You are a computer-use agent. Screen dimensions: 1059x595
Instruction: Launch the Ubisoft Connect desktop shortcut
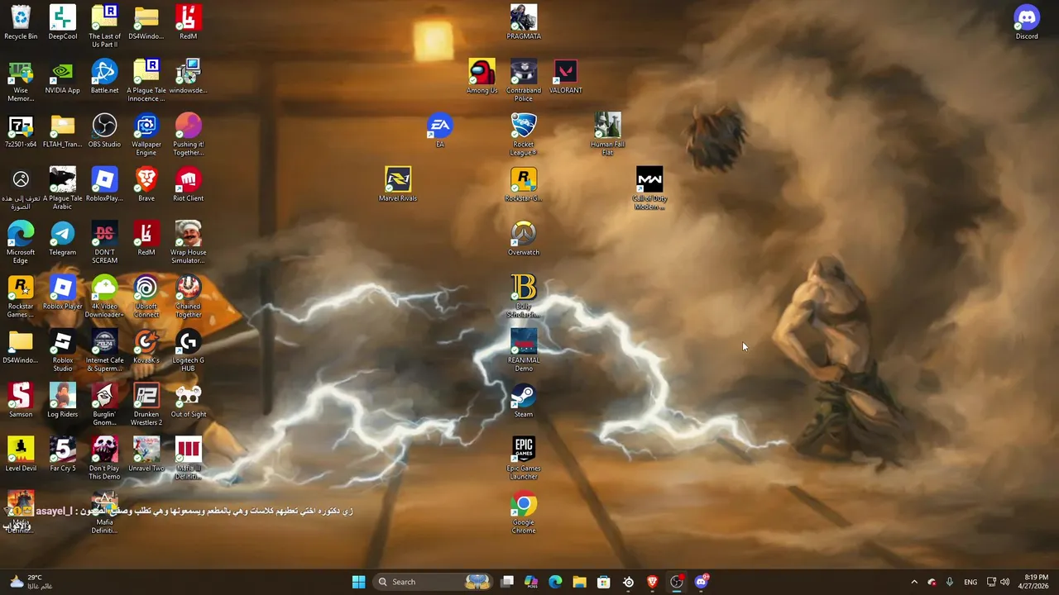pos(146,296)
